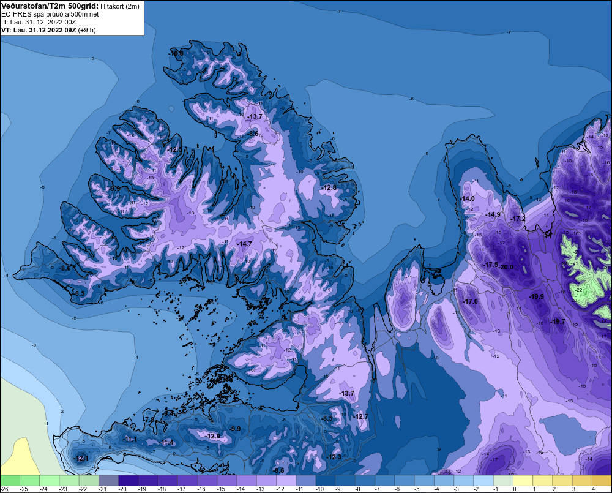Click the '-15' legend scale label

pos(222,489)
